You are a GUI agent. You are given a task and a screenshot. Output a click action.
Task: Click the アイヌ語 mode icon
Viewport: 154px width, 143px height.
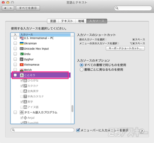(x=25, y=107)
